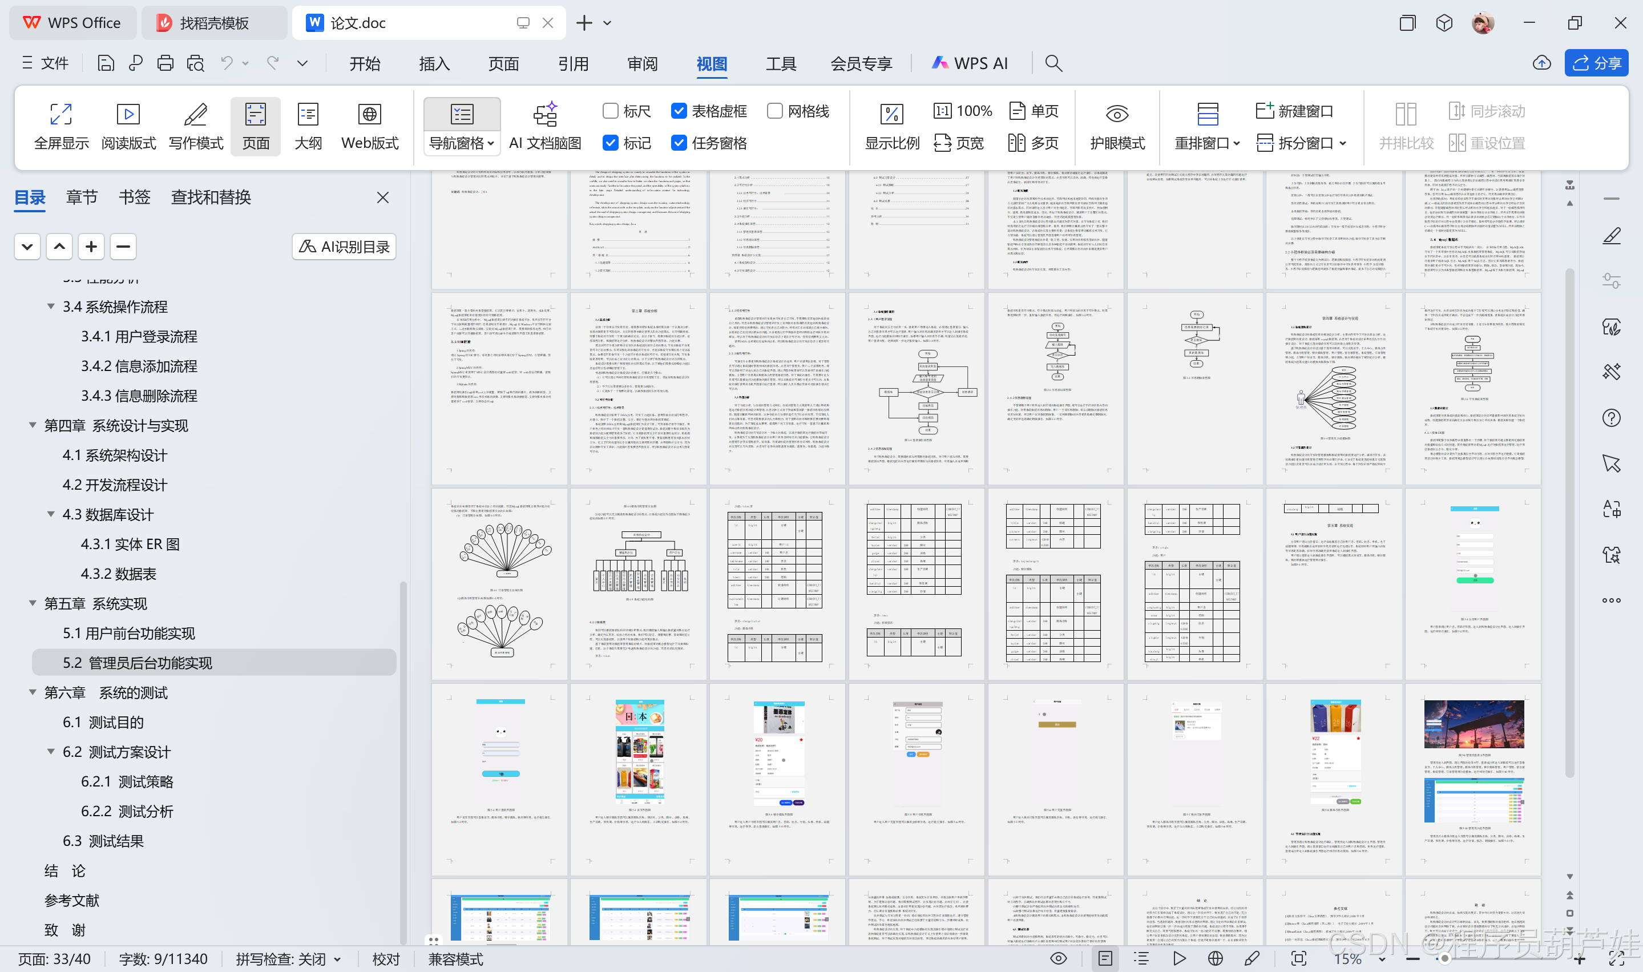Open the File (文件) menu

tap(45, 63)
